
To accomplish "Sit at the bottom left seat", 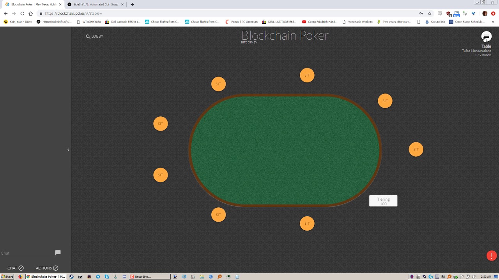I will coord(218,215).
